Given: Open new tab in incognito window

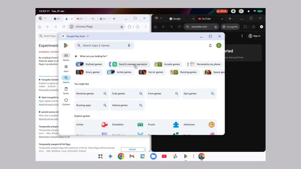Looking at the screenshot, I should tap(230, 19).
